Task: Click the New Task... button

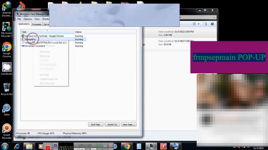Action: pyautogui.click(x=129, y=125)
